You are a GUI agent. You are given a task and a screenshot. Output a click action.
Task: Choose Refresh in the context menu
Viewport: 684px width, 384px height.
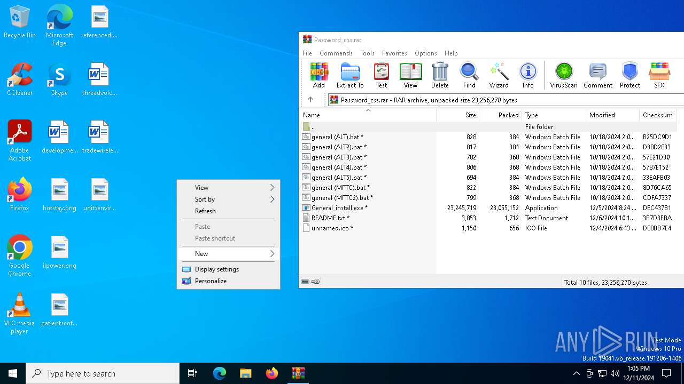(229, 211)
